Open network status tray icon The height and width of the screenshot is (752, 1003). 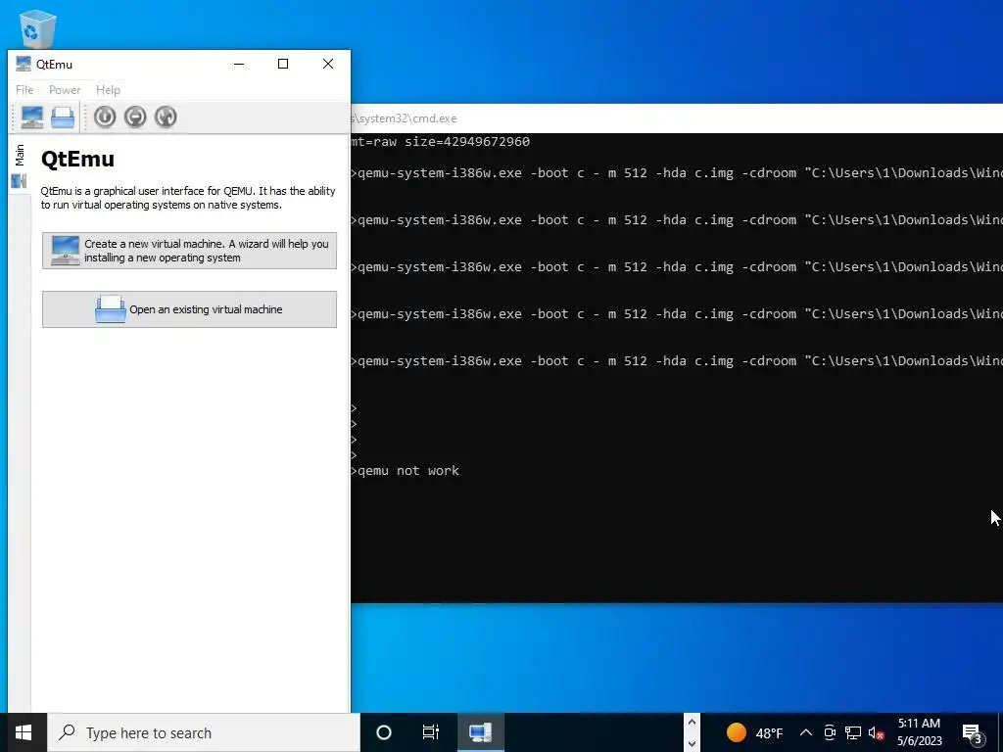pyautogui.click(x=853, y=732)
